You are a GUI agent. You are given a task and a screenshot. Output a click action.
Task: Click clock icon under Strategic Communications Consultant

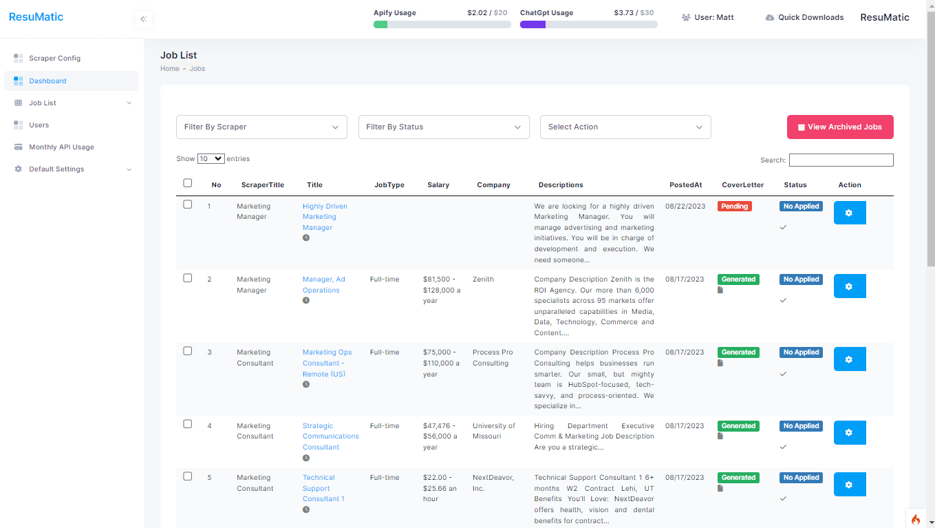coord(306,458)
